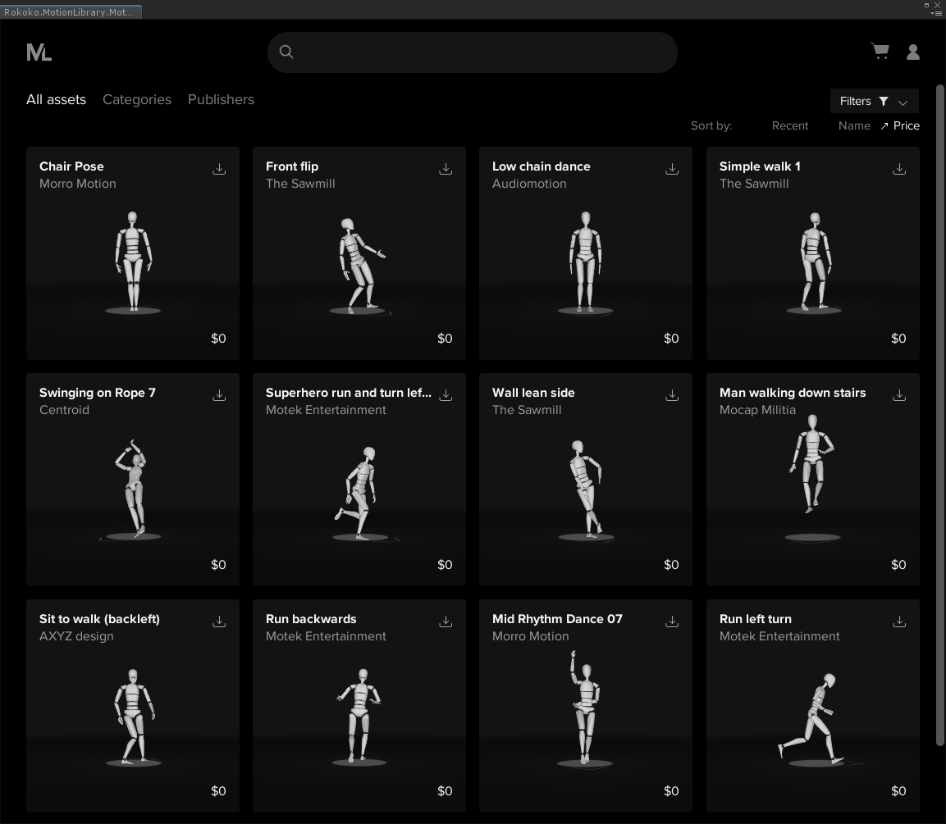Switch to the Categories tab
Image resolution: width=946 pixels, height=824 pixels.
tap(136, 99)
